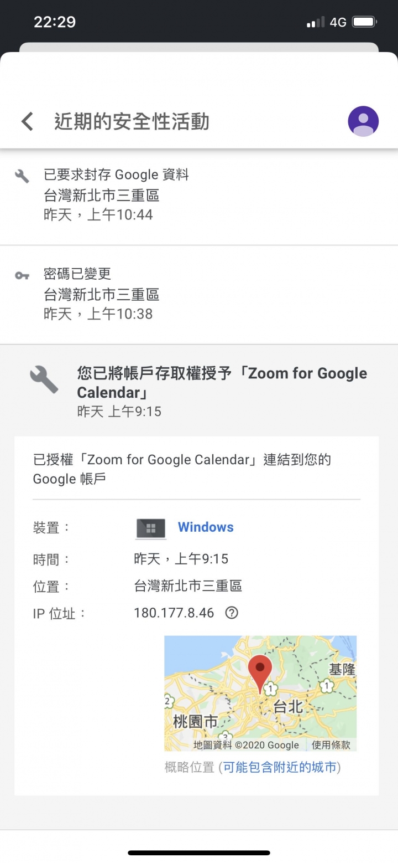398x863 pixels.
Task: Tap the IP address 180.177.8.46
Action: pyautogui.click(x=174, y=613)
